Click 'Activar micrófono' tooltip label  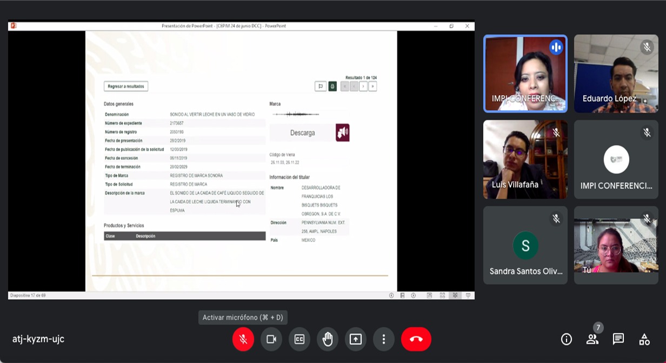243,318
